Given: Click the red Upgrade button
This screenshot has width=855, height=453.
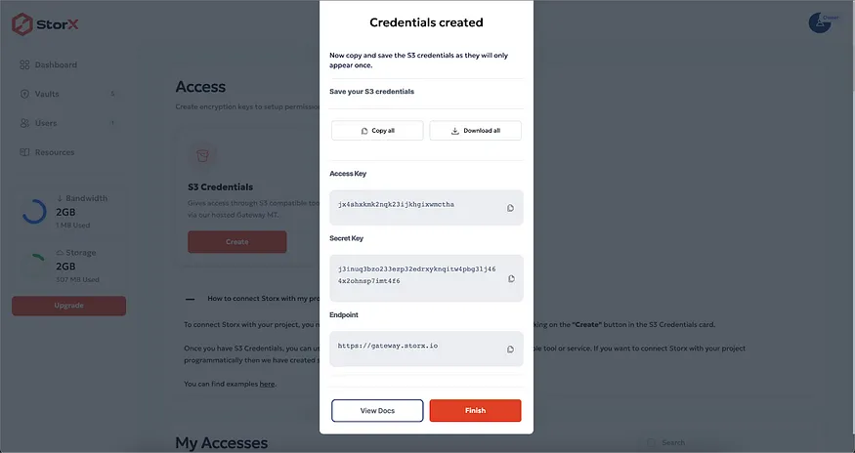Looking at the screenshot, I should point(68,306).
